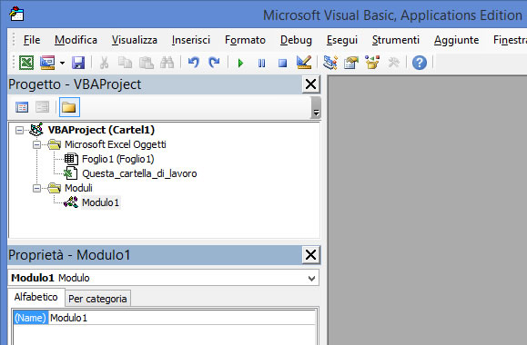The height and width of the screenshot is (345, 527).
Task: Click the Break pause icon
Action: click(261, 63)
